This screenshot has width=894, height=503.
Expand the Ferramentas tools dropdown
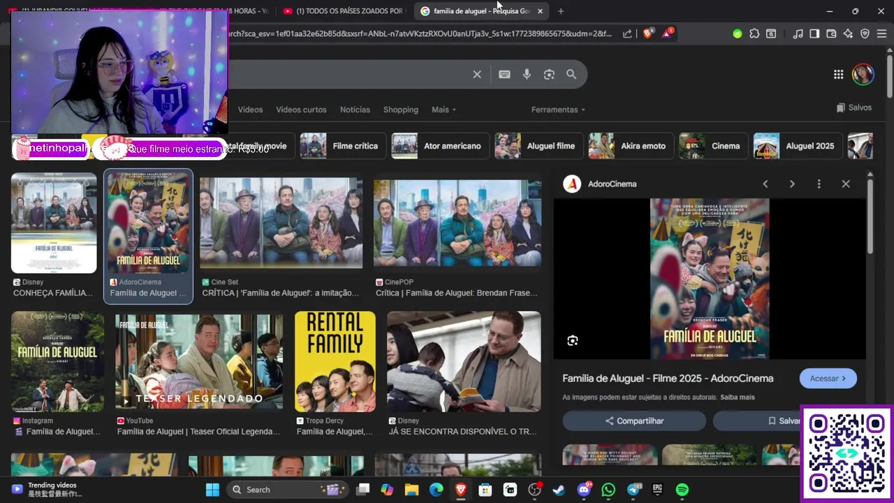[558, 110]
